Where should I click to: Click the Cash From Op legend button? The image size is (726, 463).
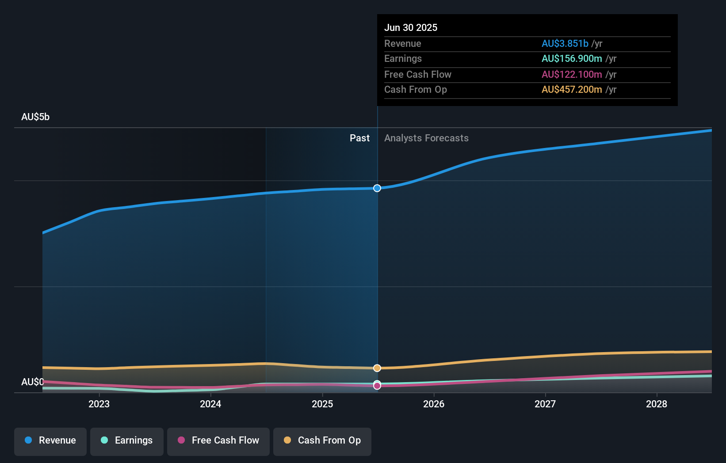(x=322, y=441)
